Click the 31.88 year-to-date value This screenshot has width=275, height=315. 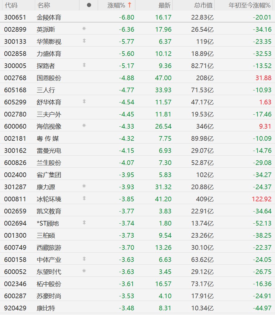click(x=264, y=78)
